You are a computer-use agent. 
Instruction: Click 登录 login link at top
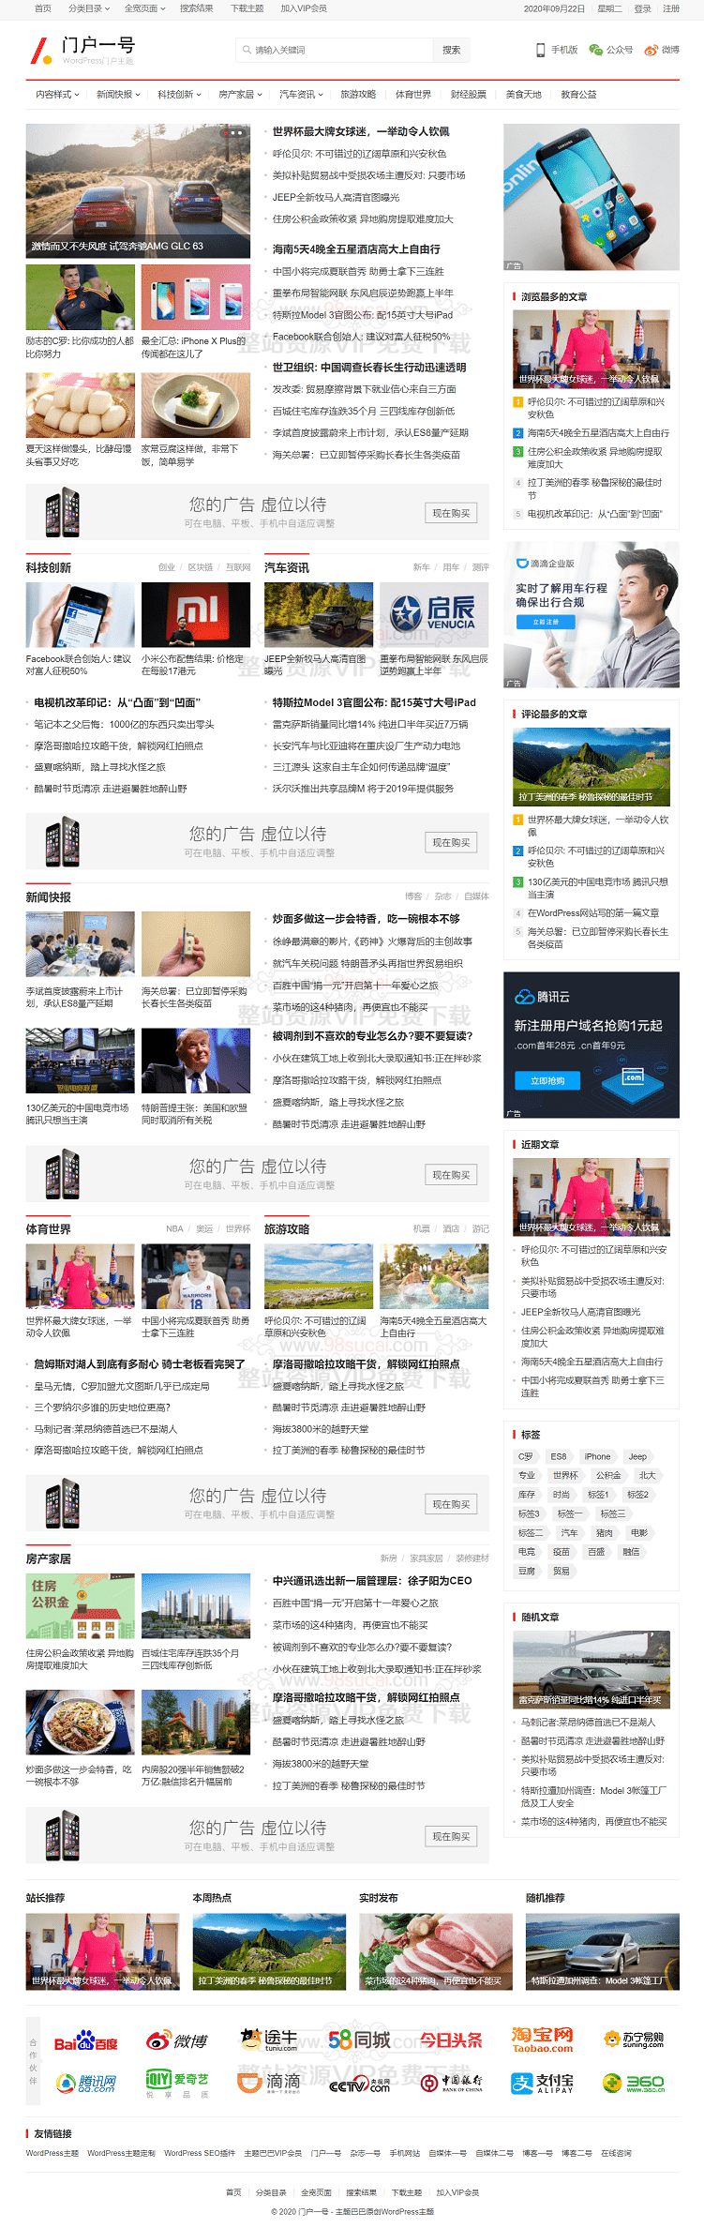pyautogui.click(x=642, y=8)
